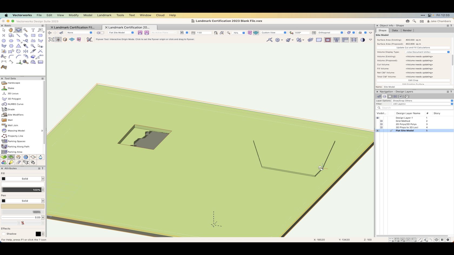Hide the Design Layer-1 layer
454x255 pixels.
coord(378,118)
